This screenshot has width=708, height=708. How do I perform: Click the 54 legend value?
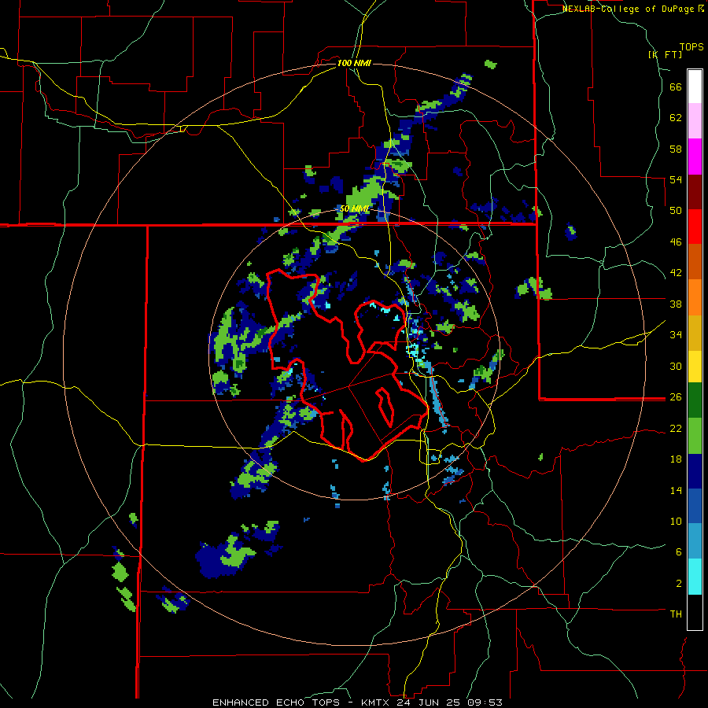pos(676,179)
